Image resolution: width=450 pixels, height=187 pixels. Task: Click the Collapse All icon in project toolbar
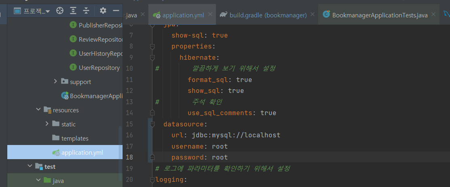87,11
